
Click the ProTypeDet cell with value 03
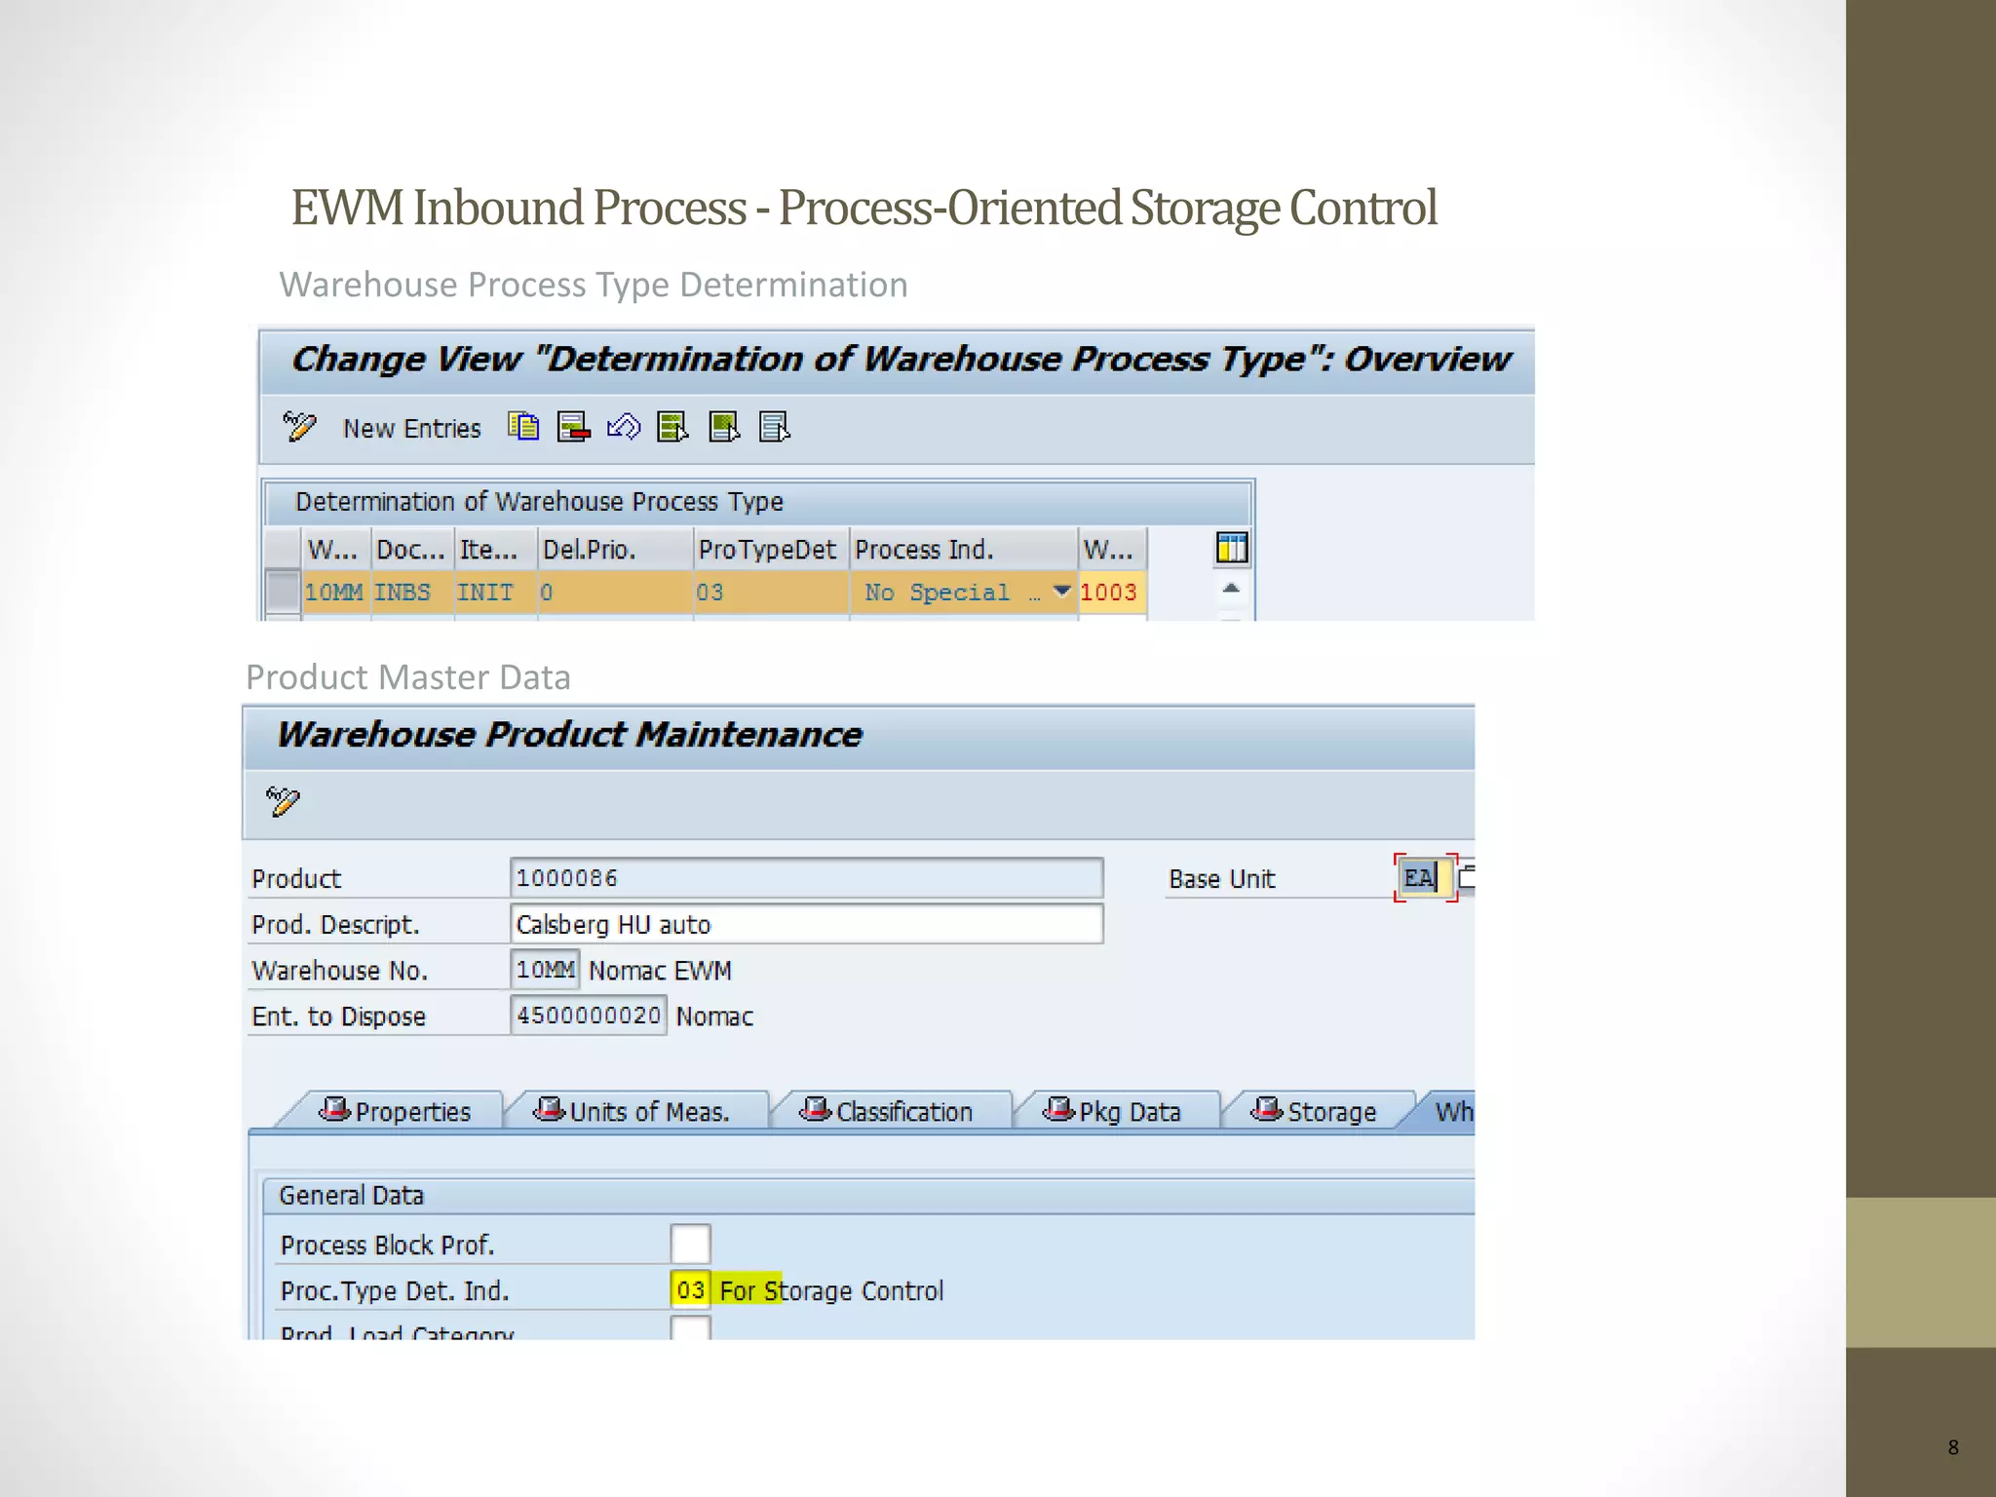click(770, 593)
